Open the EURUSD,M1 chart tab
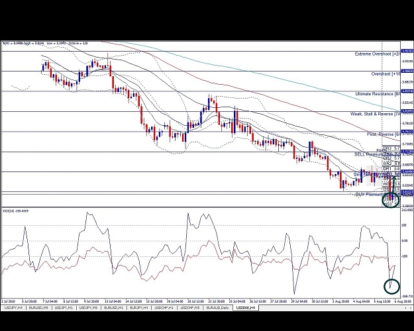Viewport: 414px width, 331px height. click(x=113, y=308)
